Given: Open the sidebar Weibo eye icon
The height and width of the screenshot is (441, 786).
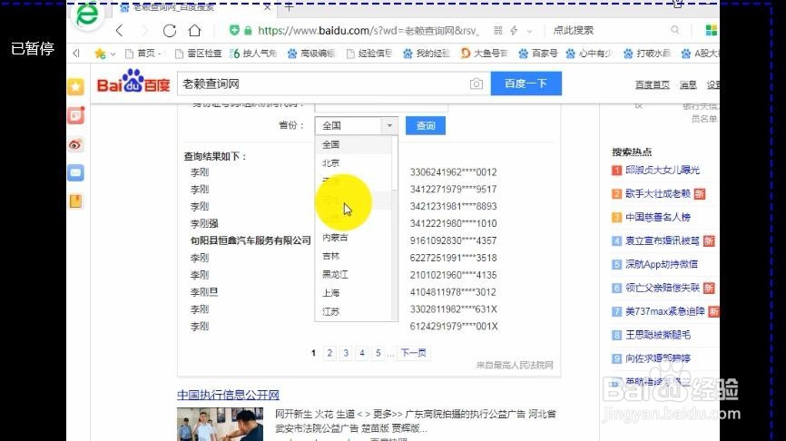Looking at the screenshot, I should 75,145.
